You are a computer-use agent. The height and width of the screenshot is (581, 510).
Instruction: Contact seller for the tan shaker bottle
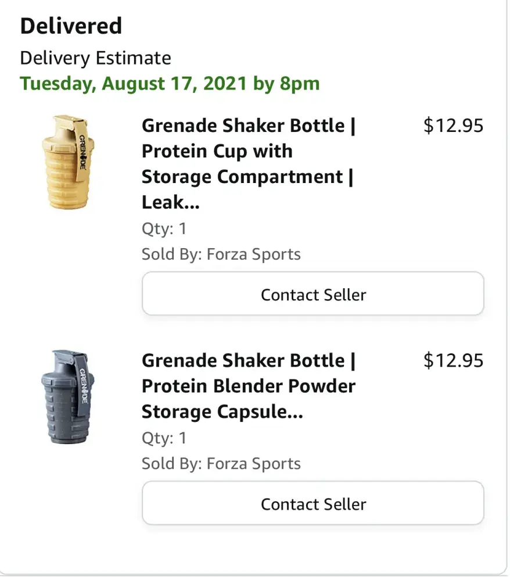coord(313,294)
